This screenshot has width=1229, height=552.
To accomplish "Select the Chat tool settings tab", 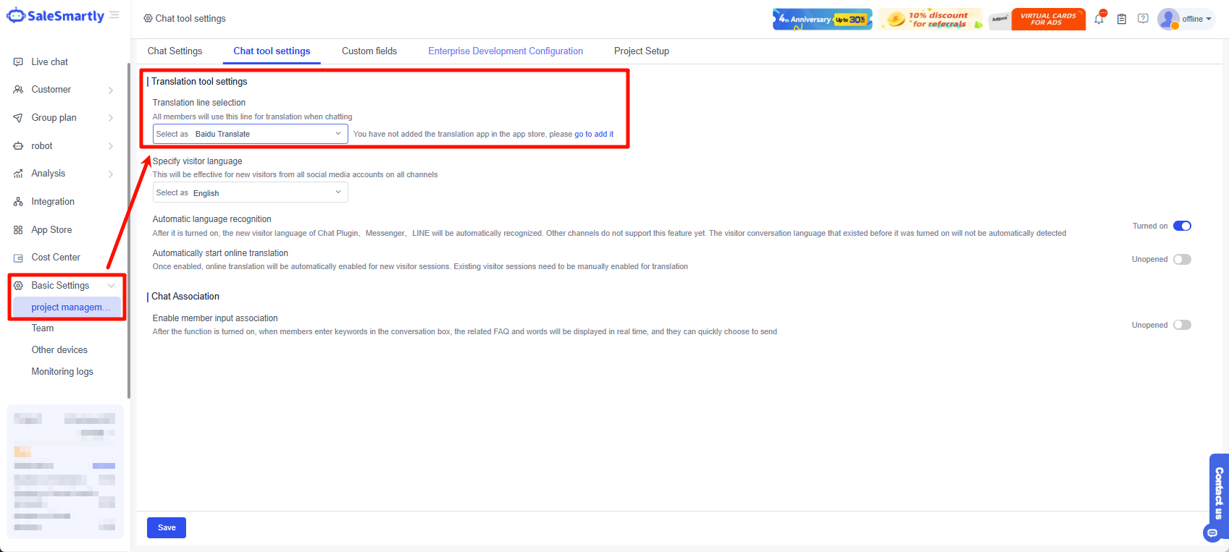I will 272,51.
